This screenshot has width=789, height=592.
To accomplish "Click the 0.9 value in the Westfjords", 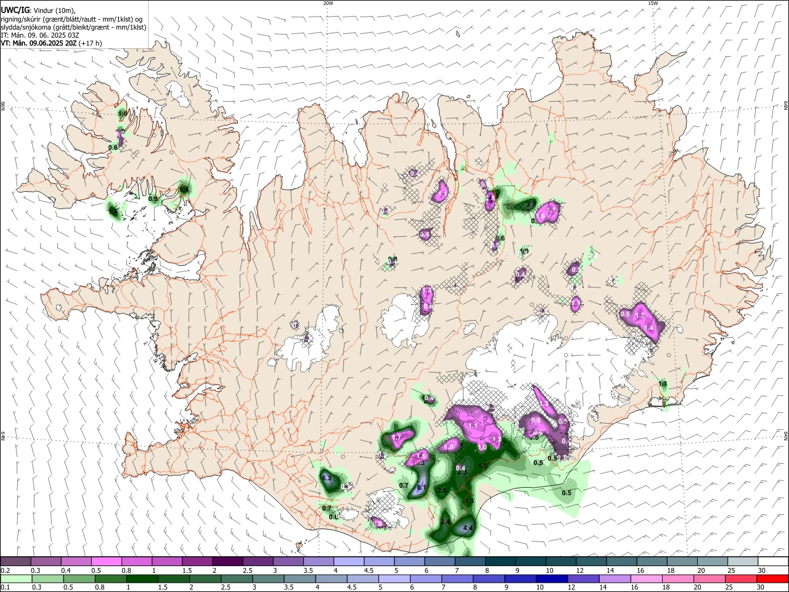I will 153,199.
